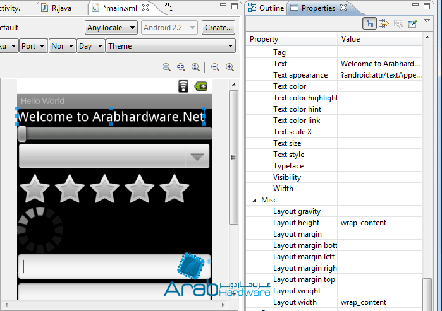The height and width of the screenshot is (311, 442).
Task: Click the zoom in magnifier icon
Action: pyautogui.click(x=230, y=67)
